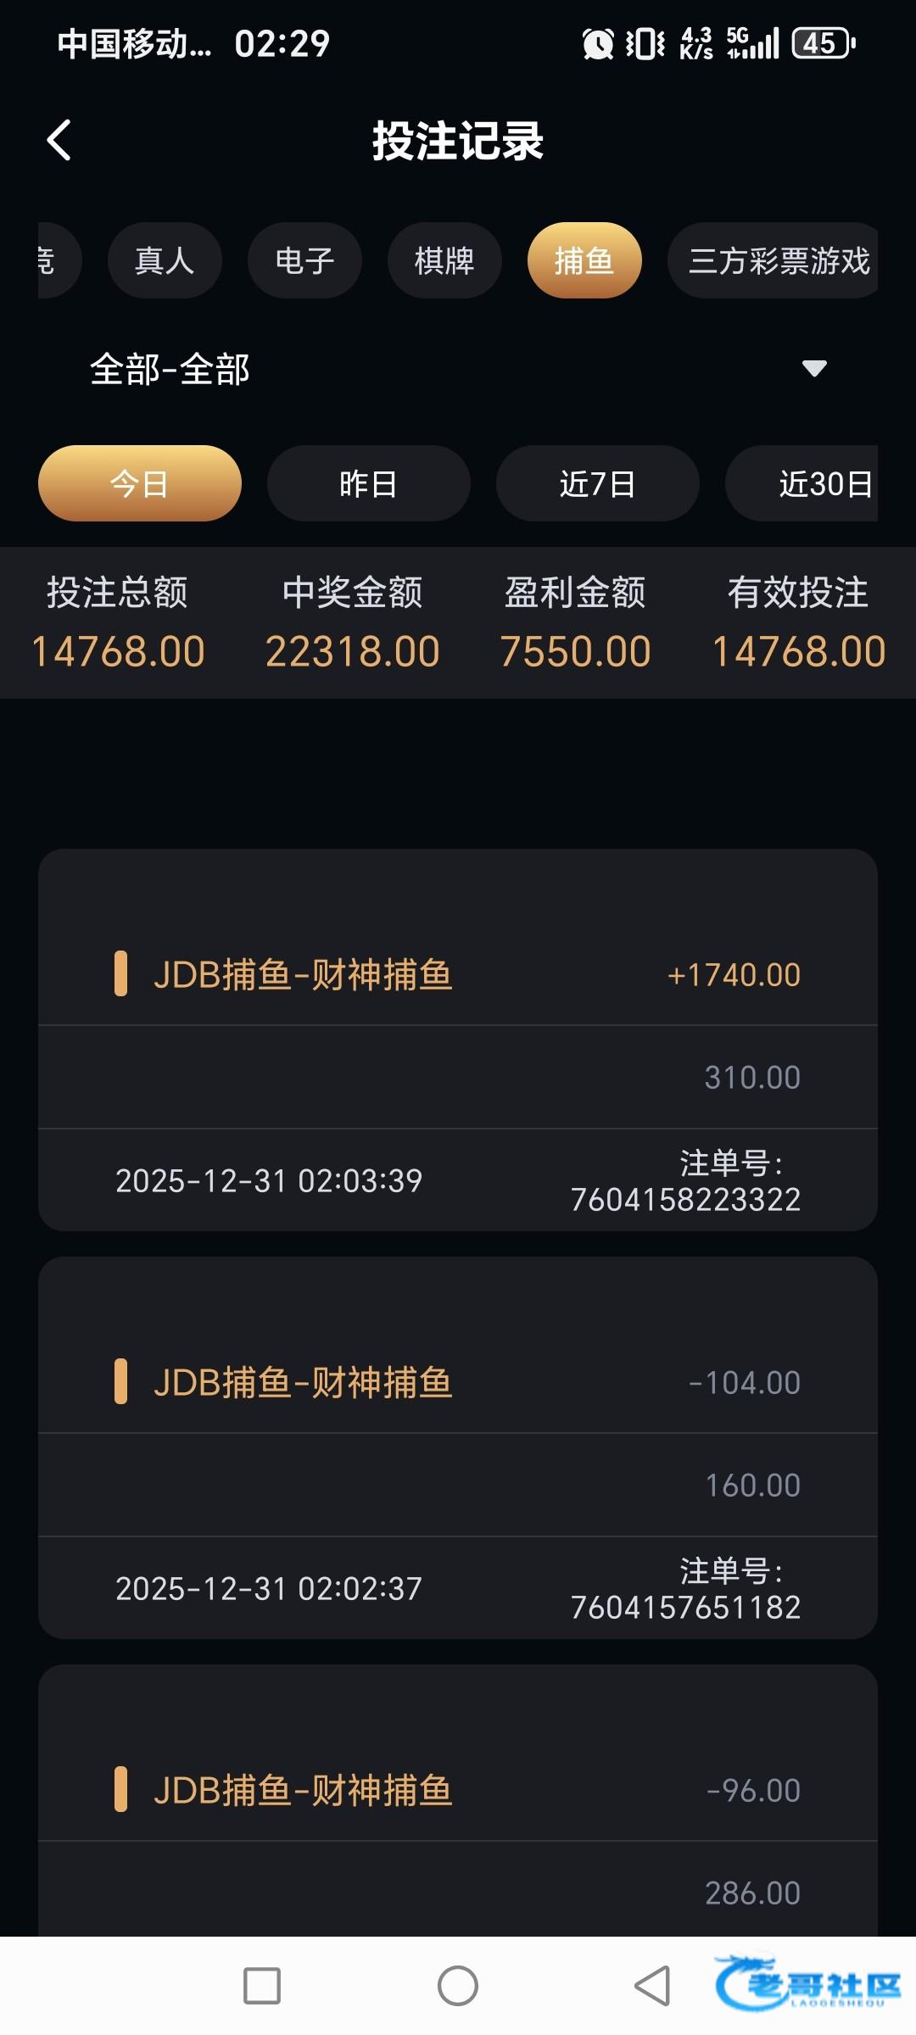The image size is (916, 2035).
Task: Switch to the 真人 category tab
Action: (165, 261)
